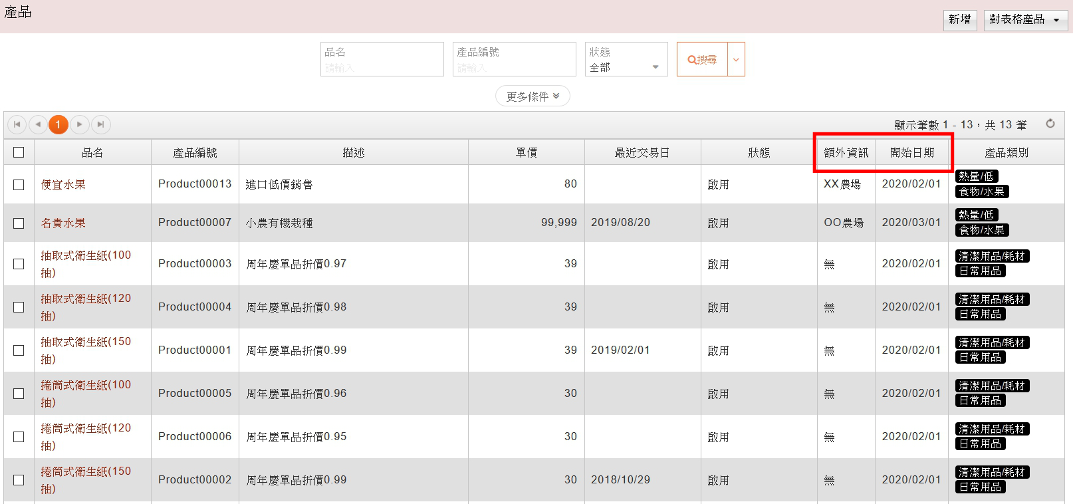
Task: Open the 狀態 status dropdown
Action: pyautogui.click(x=626, y=66)
